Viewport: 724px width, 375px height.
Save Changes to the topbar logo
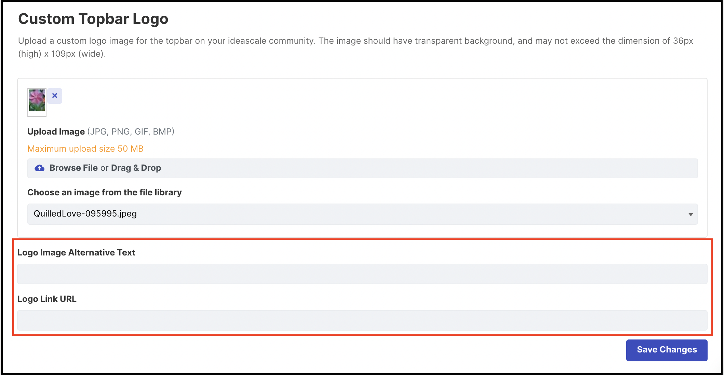pyautogui.click(x=667, y=350)
